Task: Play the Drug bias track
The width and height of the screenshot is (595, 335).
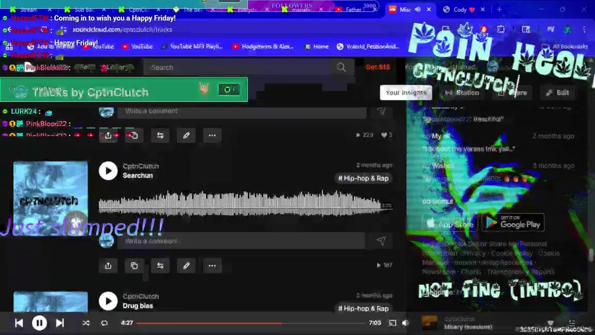Action: click(x=108, y=301)
